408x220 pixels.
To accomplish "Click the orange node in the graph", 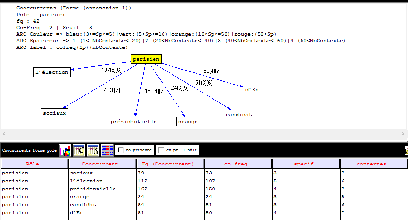I will [x=188, y=121].
